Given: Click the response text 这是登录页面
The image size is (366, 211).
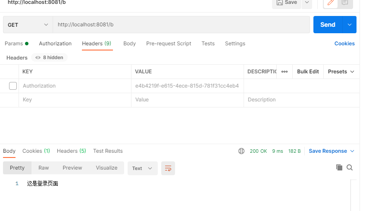Looking at the screenshot, I should tap(43, 184).
